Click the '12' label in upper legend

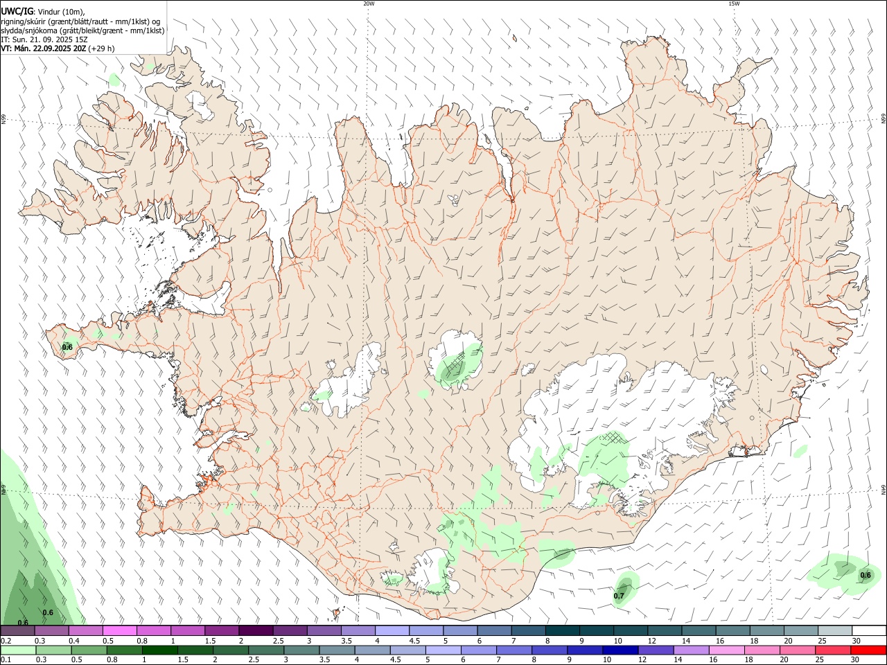click(x=651, y=641)
